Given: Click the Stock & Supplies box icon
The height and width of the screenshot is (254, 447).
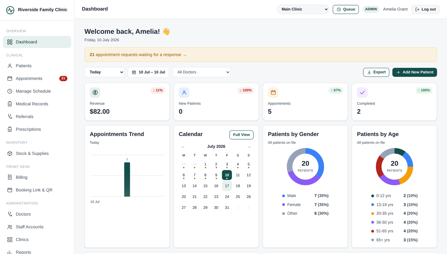Looking at the screenshot, I should (10, 154).
